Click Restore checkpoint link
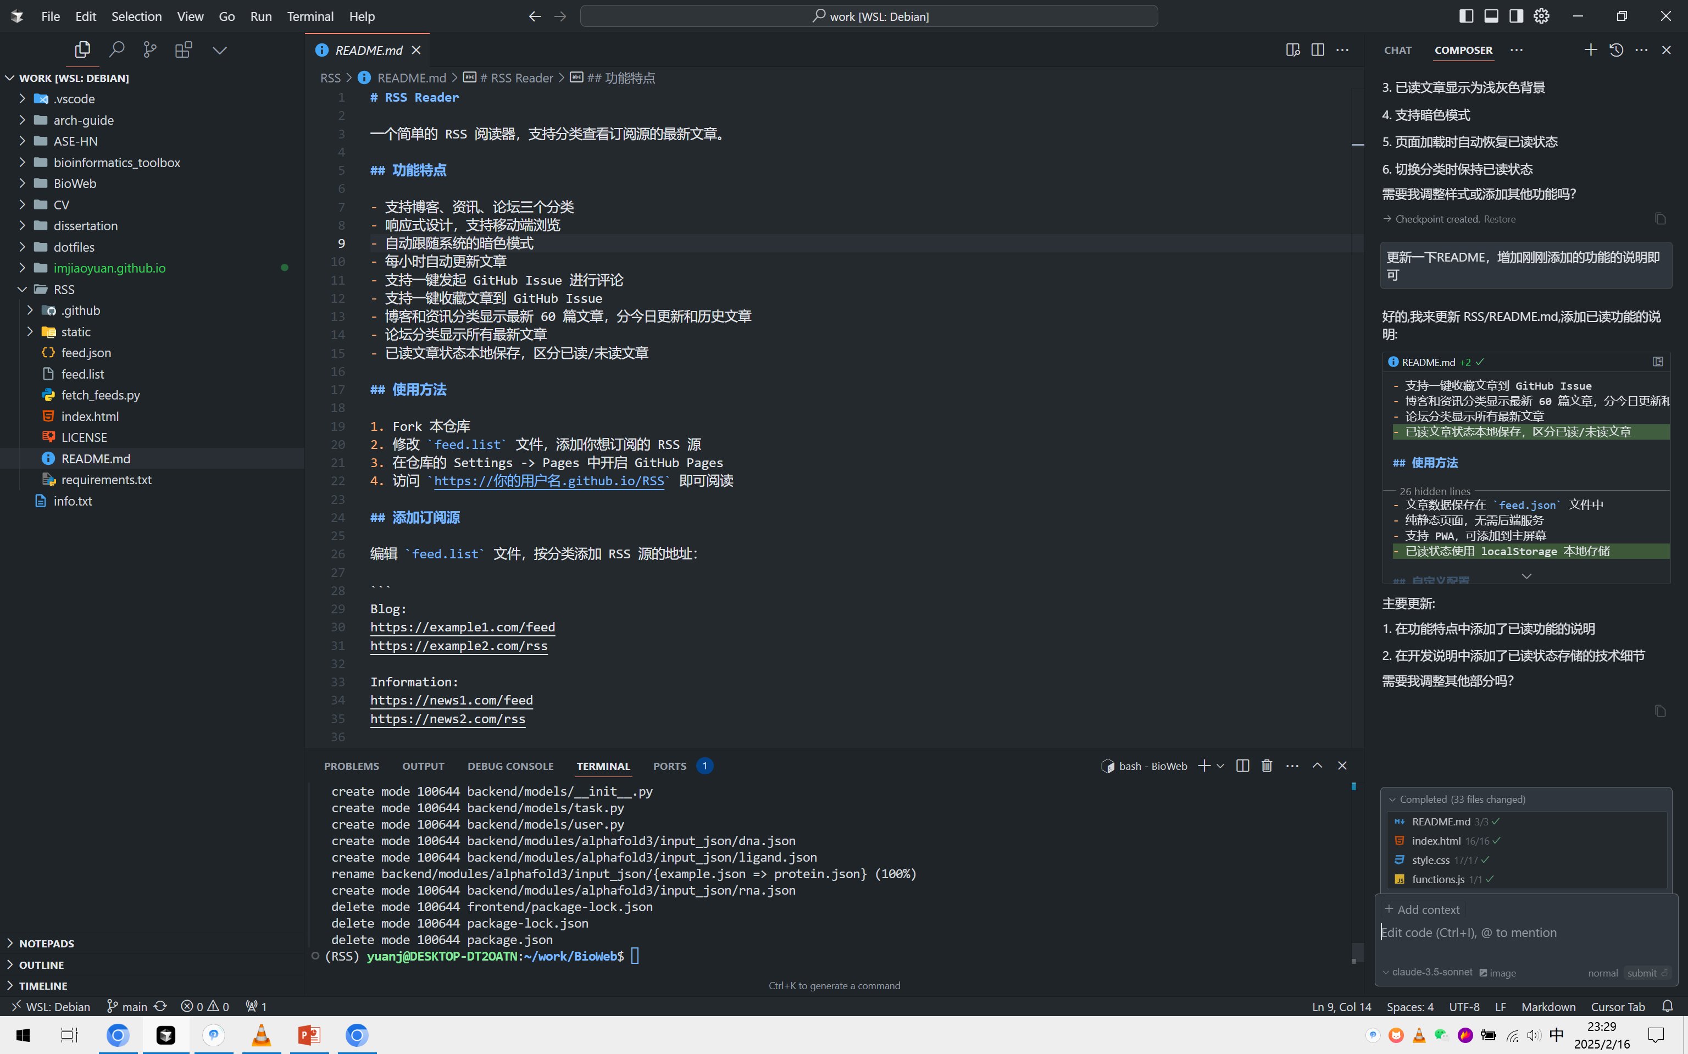The width and height of the screenshot is (1688, 1054). tap(1499, 219)
